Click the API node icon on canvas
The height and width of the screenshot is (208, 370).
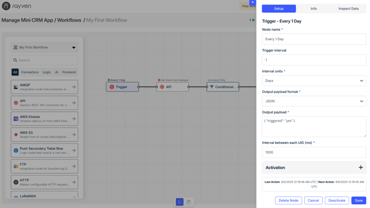162,87
